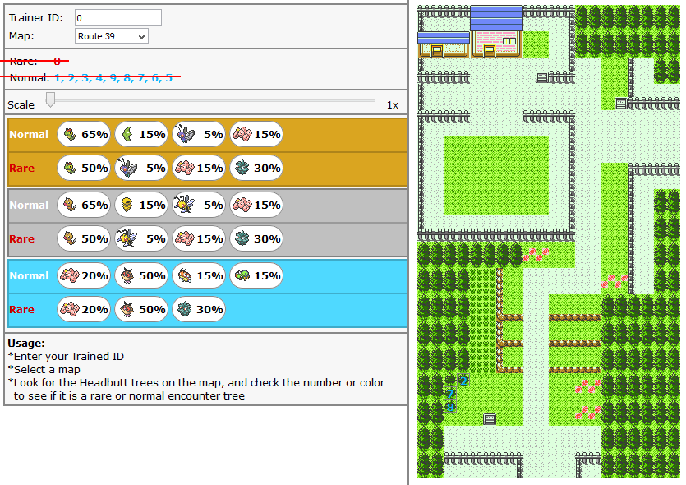This screenshot has height=485, width=686.
Task: Select headbutt tree marker 7 on the map
Action: pos(450,394)
